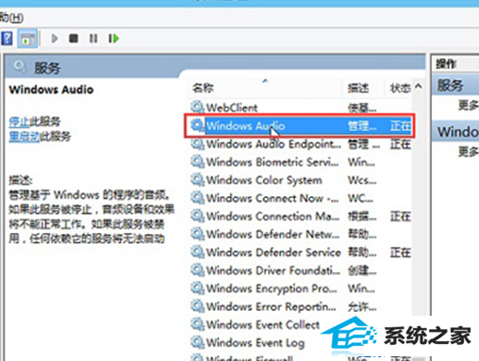The image size is (479, 361).
Task: Click the Stop Service square toolbar button
Action: 74,39
